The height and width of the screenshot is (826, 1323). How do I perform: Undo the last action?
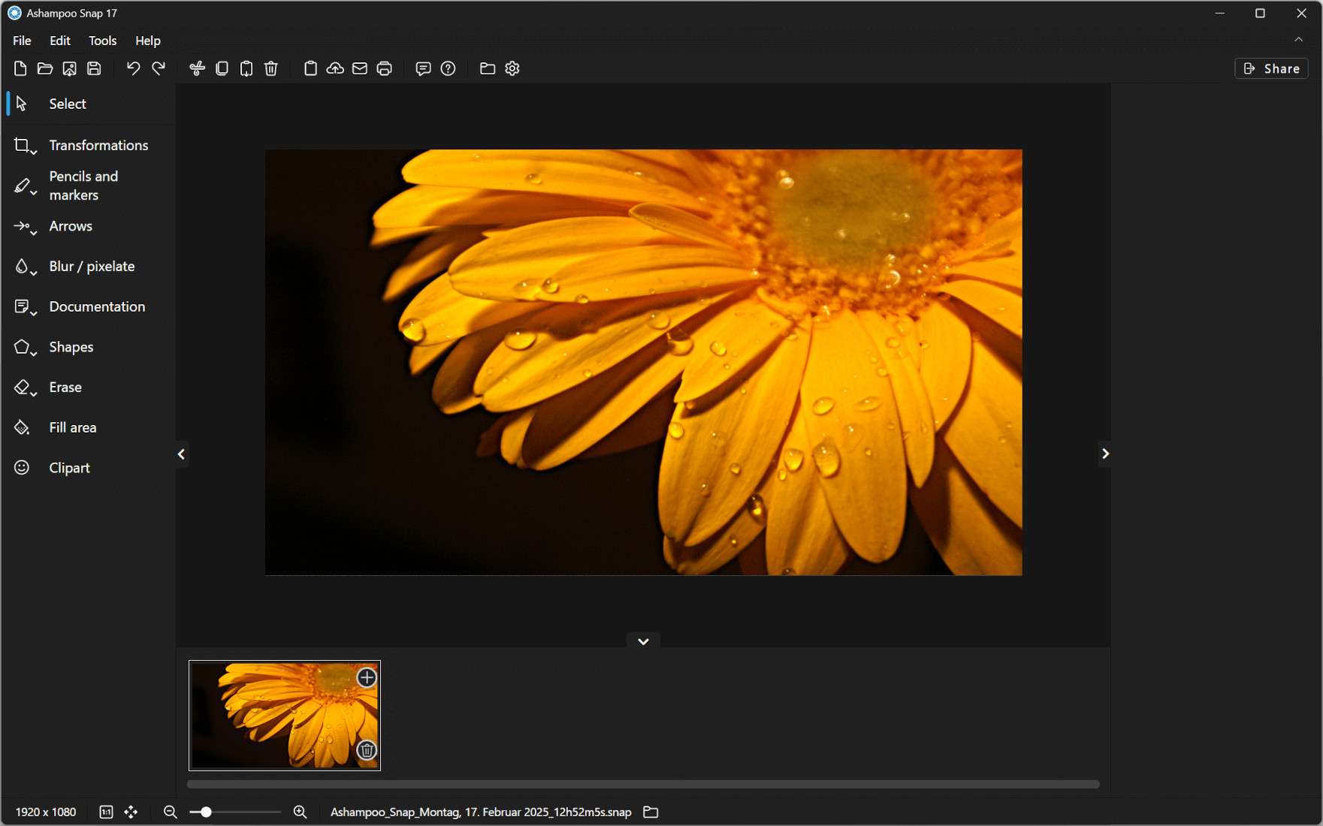[133, 68]
